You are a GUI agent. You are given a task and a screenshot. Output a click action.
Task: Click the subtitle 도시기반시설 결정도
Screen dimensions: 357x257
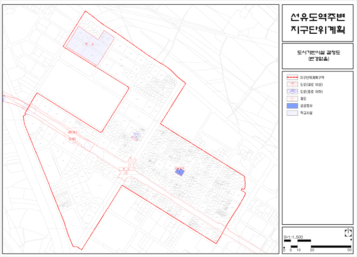(x=318, y=53)
